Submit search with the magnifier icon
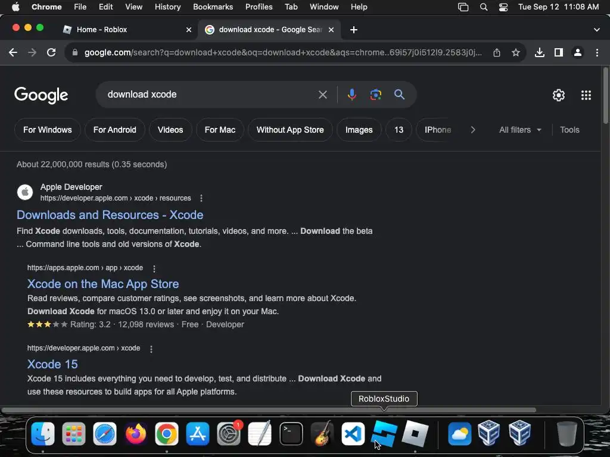The image size is (610, 457). coord(399,95)
